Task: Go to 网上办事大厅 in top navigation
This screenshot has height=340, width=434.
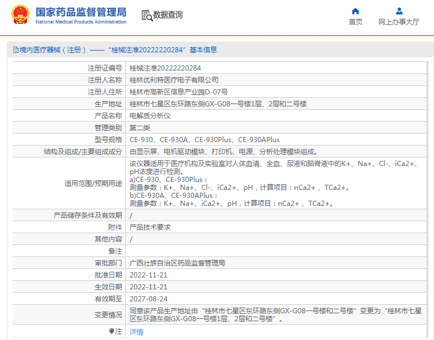Action: coord(399,22)
